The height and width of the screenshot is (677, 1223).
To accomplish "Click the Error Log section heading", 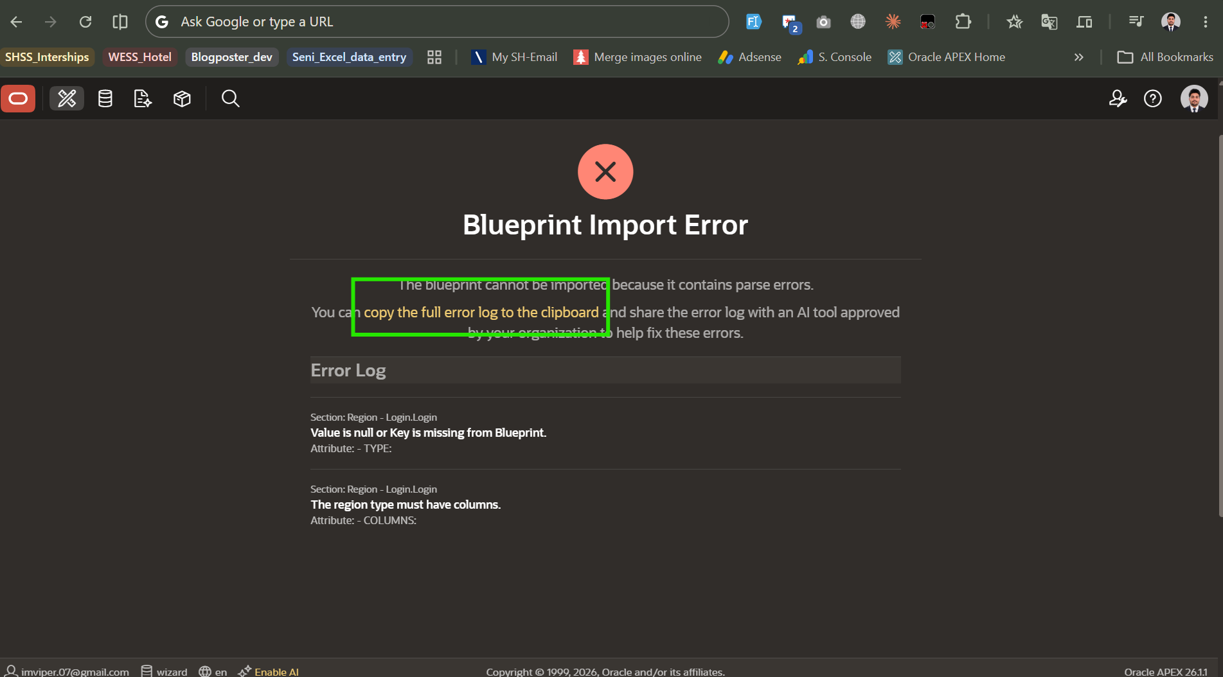I will point(348,371).
